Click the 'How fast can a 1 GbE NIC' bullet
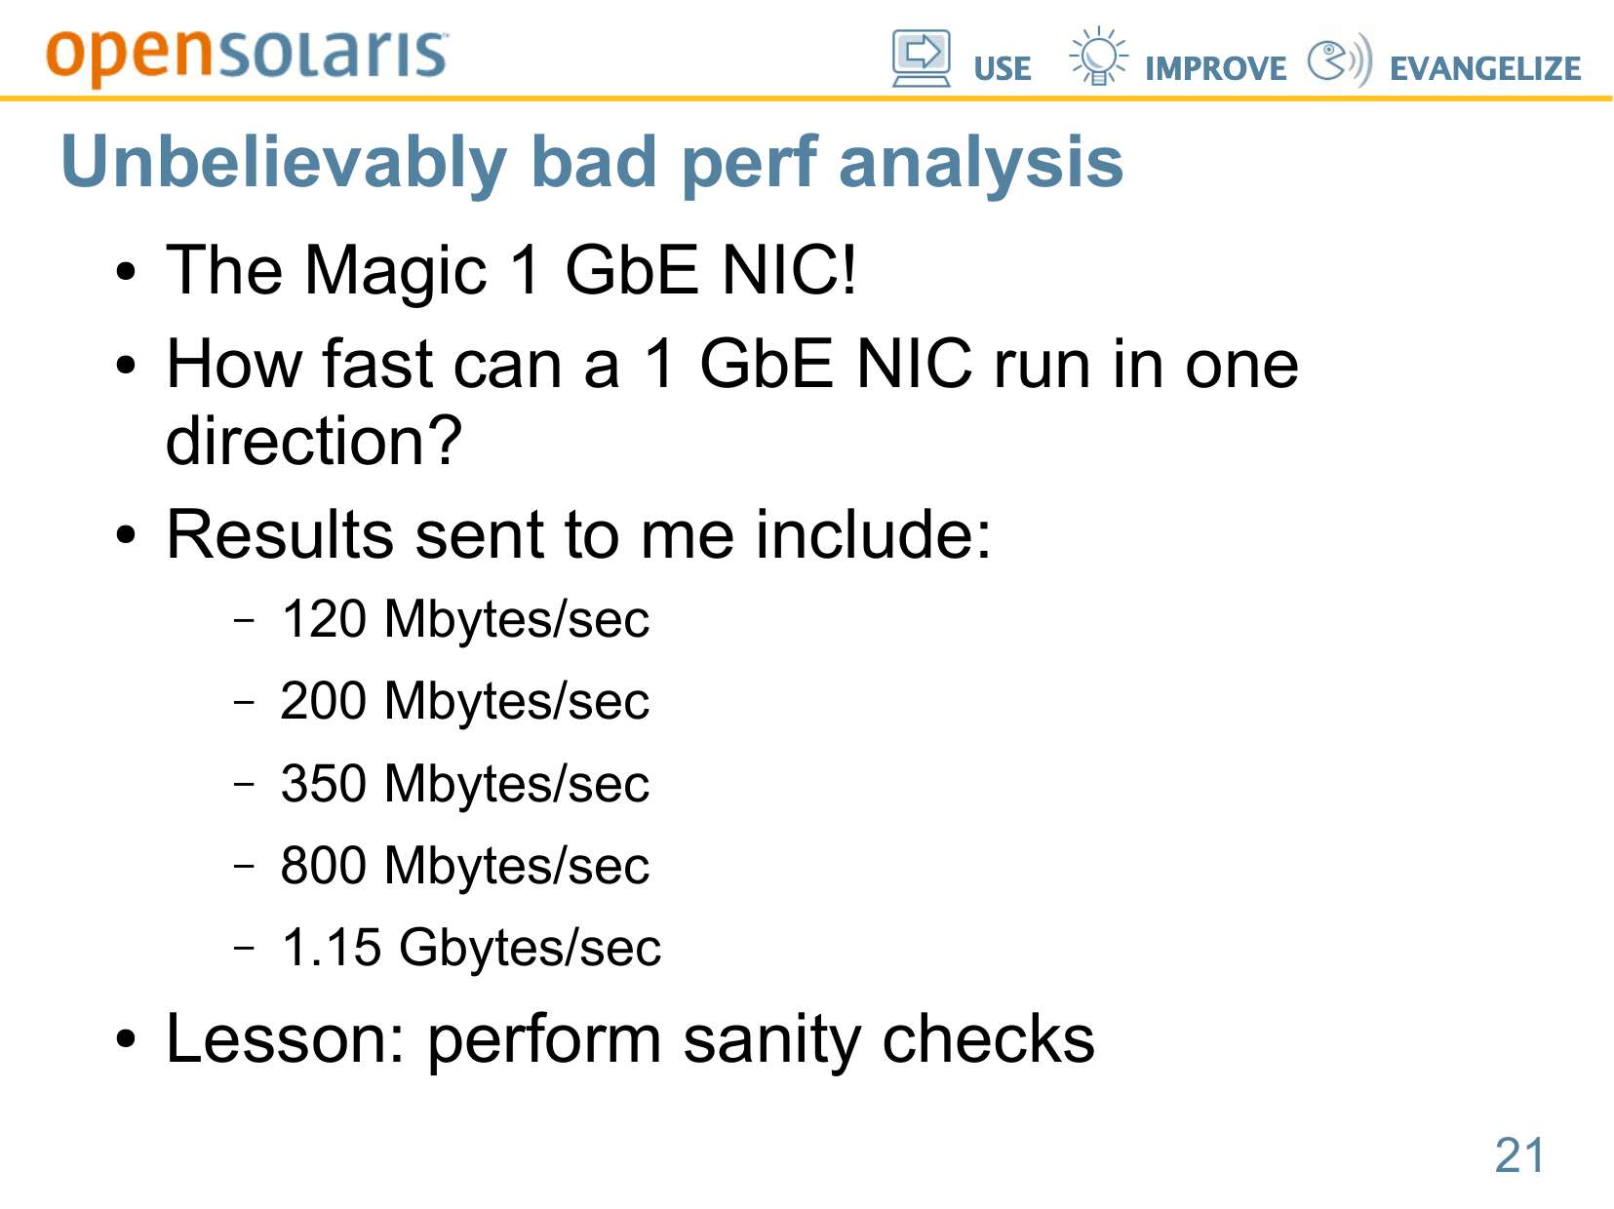Image resolution: width=1614 pixels, height=1209 pixels. 731,365
